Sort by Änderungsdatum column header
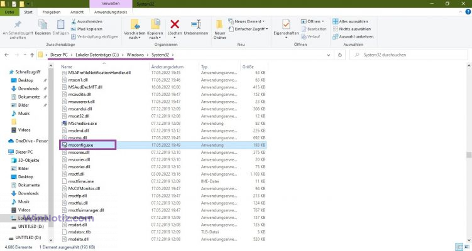This screenshot has height=251, width=472. [x=167, y=67]
